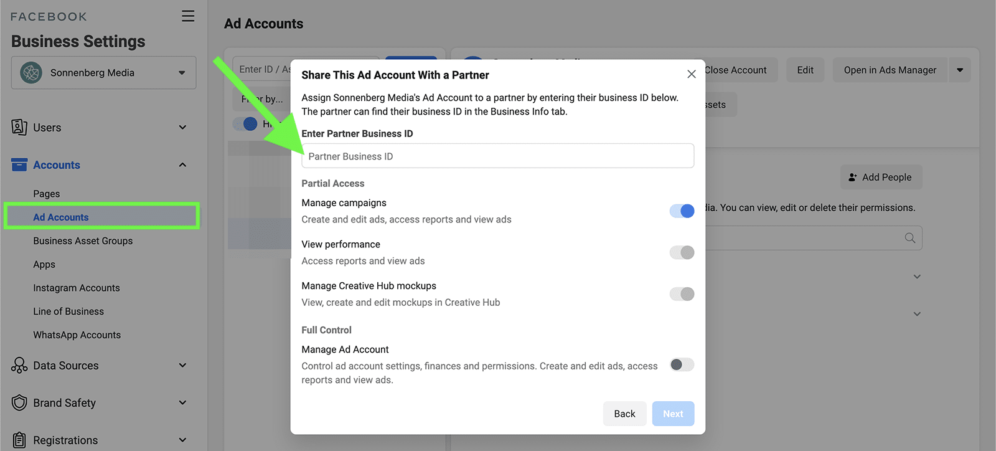
Task: Click the Users label in sidebar
Action: tap(47, 128)
